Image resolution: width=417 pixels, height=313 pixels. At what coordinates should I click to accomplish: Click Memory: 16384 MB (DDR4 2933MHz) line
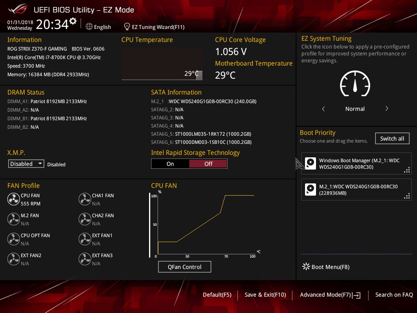click(48, 75)
